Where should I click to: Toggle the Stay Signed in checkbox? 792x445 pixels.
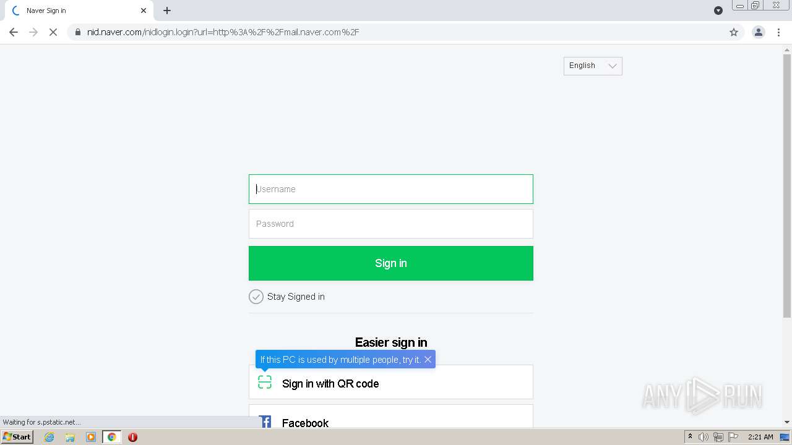(256, 297)
